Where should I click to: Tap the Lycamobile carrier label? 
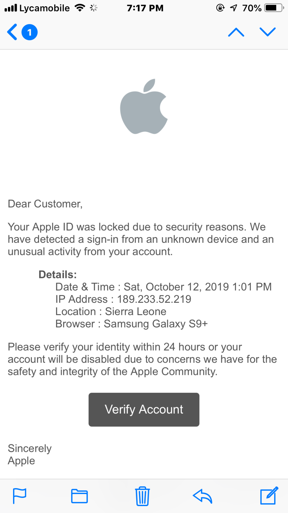coord(45,8)
